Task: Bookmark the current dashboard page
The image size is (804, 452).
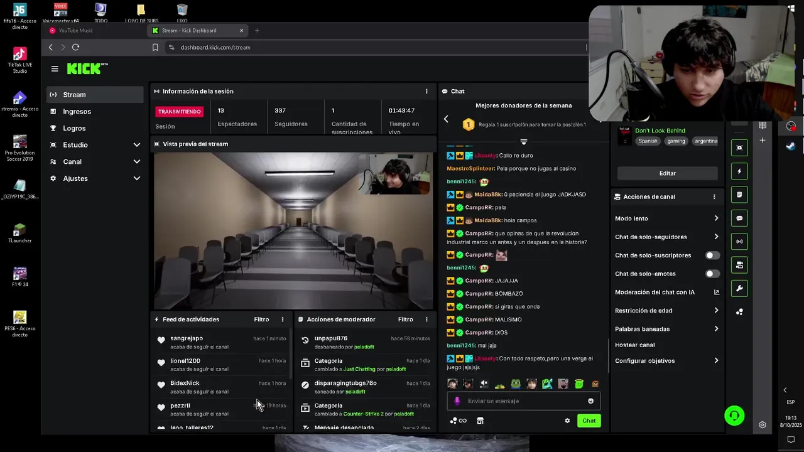Action: (155, 47)
